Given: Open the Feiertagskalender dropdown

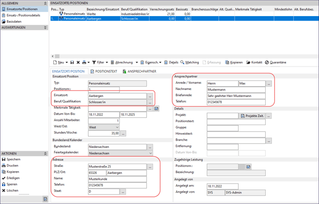Looking at the screenshot, I should point(150,154).
